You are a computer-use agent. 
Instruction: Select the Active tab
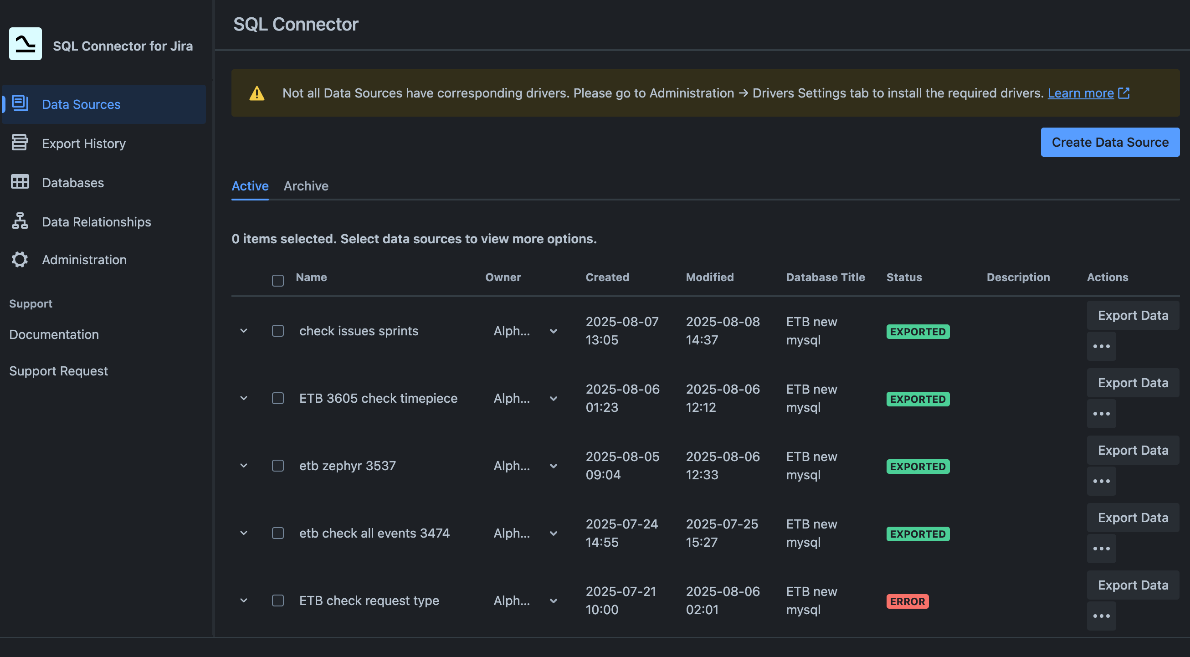coord(250,186)
